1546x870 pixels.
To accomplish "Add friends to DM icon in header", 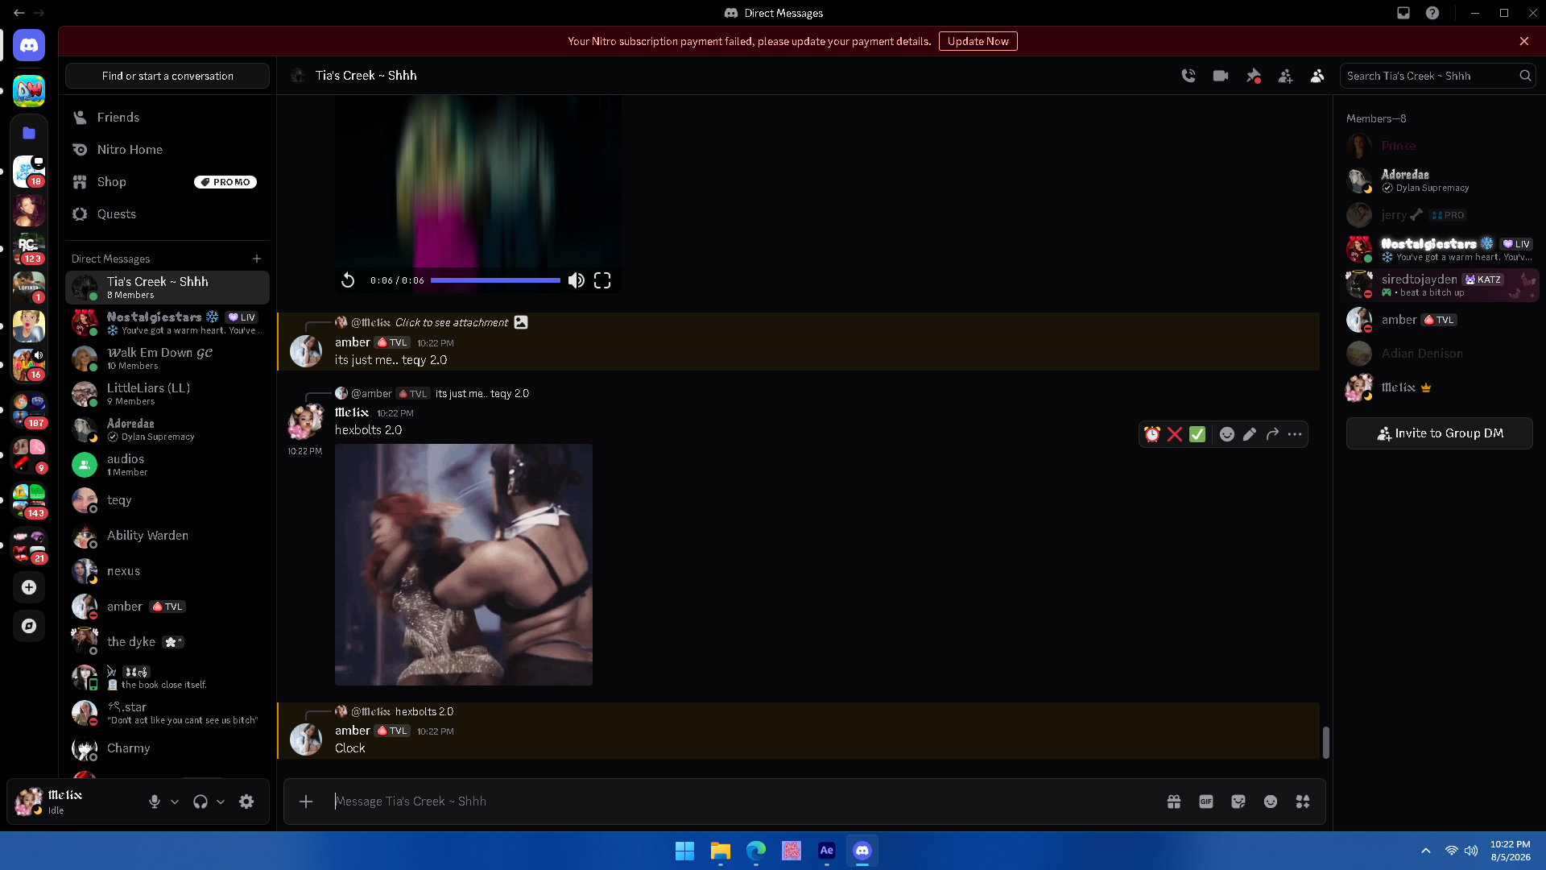I will (1285, 76).
